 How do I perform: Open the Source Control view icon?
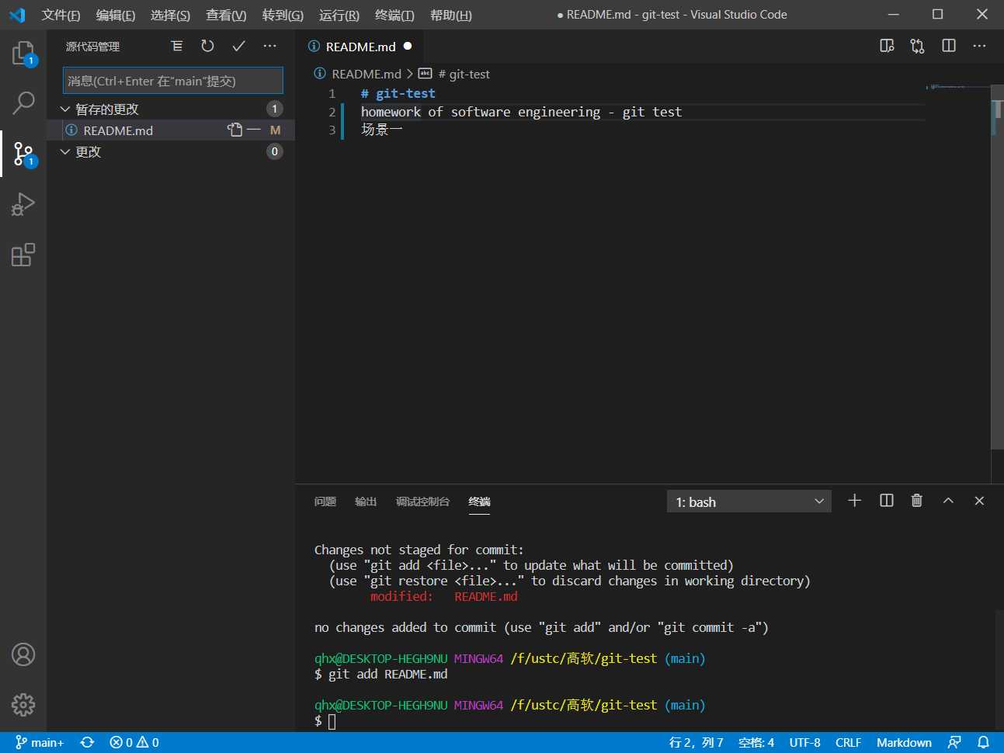pos(23,154)
